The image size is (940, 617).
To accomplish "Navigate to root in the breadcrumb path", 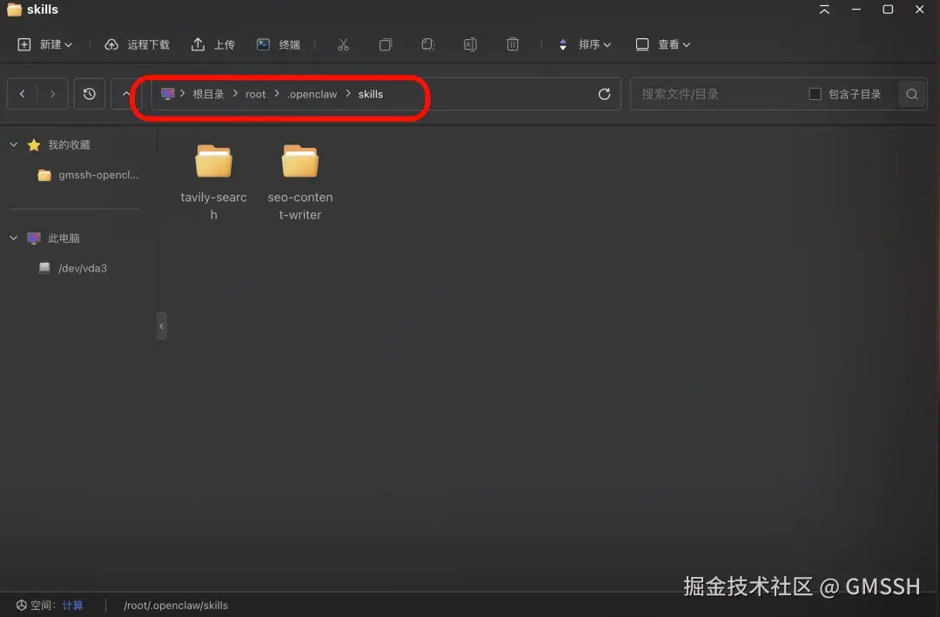I will (255, 94).
